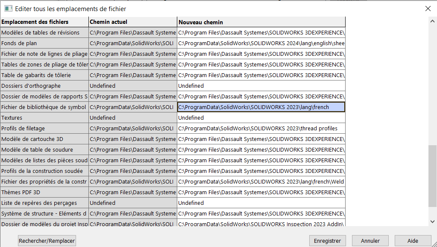Edit the highlighted symbol library path field
The image size is (437, 247).
[261, 107]
